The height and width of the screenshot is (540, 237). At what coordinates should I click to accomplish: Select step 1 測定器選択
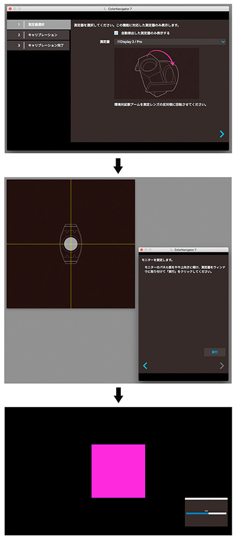pyautogui.click(x=39, y=25)
